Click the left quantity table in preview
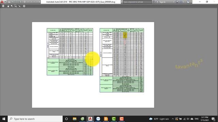Image resolution: width=218 pixels, height=122 pixels. click(x=70, y=52)
